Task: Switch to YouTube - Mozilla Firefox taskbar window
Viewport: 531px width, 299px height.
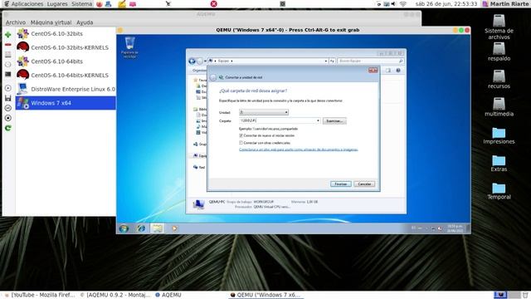Action: [x=40, y=295]
